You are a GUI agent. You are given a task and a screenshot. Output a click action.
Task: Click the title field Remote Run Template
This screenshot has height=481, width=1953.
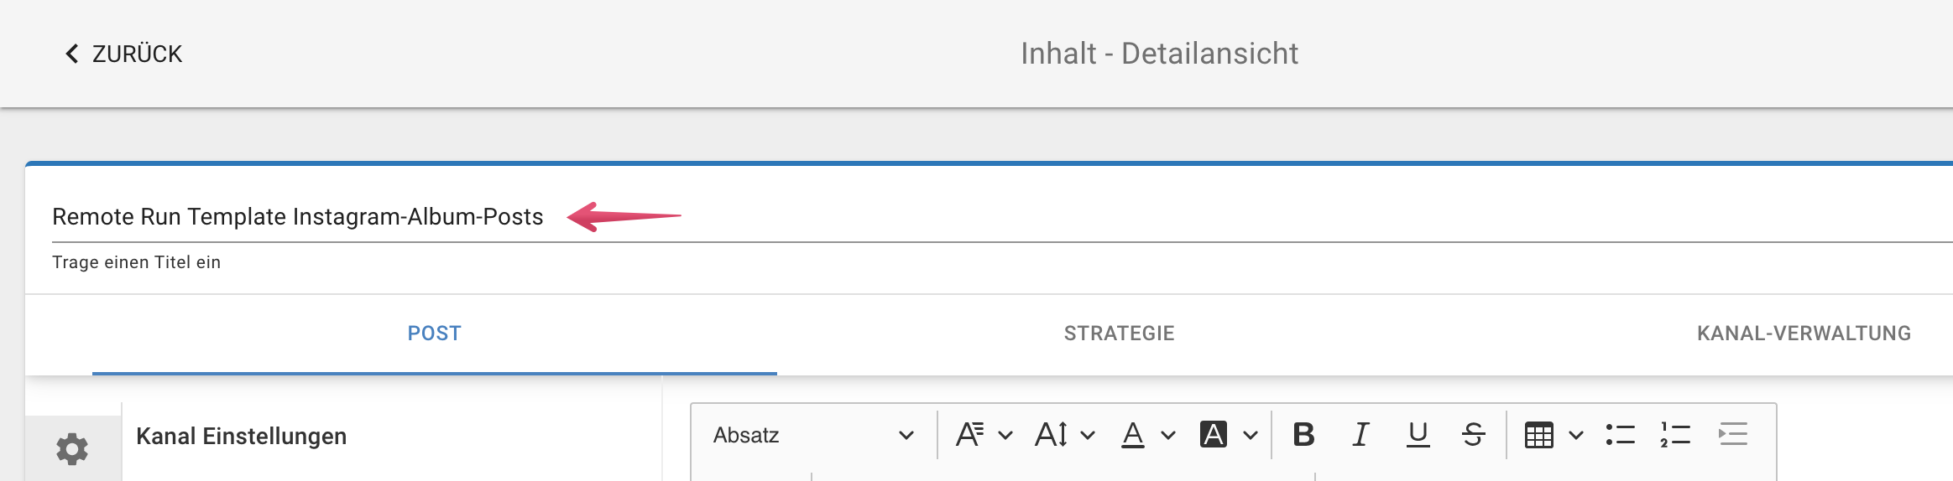point(1002,217)
